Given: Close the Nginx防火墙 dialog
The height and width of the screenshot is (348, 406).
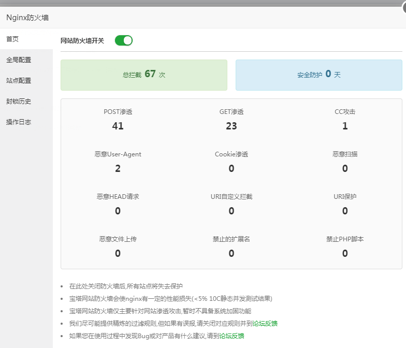Looking at the screenshot, I should pos(402,5).
